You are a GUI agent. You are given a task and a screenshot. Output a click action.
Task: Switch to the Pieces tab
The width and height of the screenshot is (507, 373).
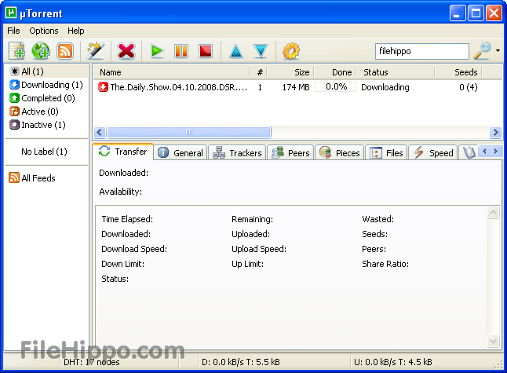click(340, 153)
